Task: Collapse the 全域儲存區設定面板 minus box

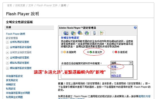Action: tap(7, 47)
